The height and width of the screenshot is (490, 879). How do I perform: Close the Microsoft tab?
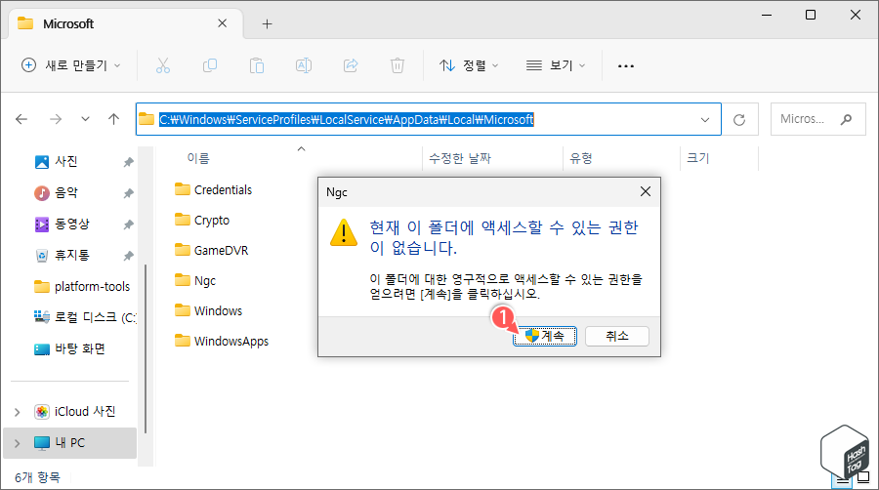[x=222, y=23]
